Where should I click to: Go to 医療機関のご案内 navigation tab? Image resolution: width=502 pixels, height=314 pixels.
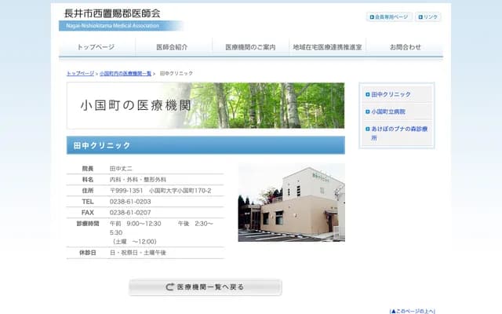click(250, 47)
